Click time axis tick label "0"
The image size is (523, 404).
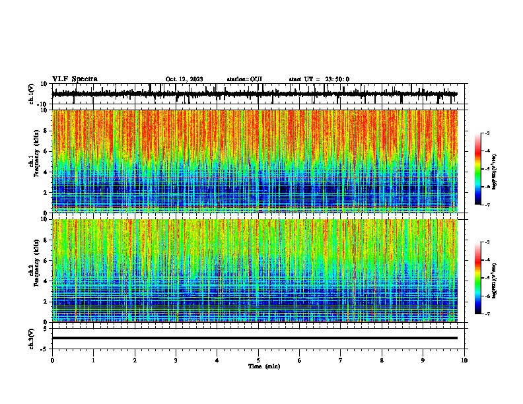pyautogui.click(x=52, y=360)
